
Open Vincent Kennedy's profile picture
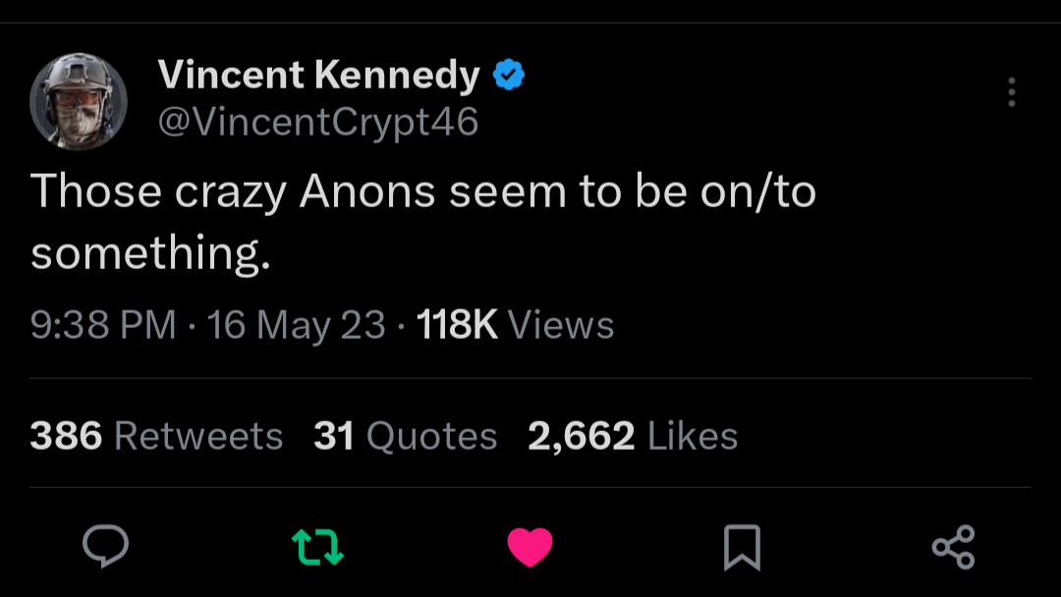point(79,101)
